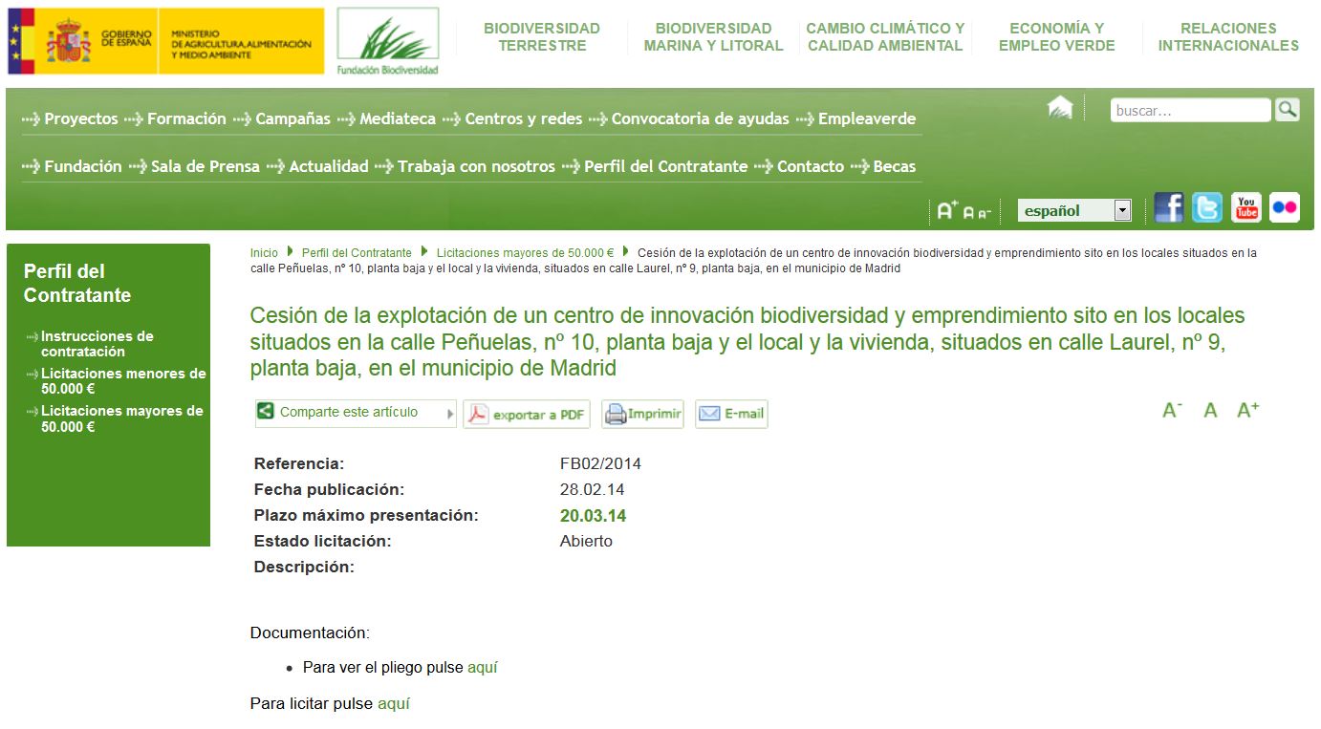Decrease text size with article A- control

pyautogui.click(x=1172, y=411)
